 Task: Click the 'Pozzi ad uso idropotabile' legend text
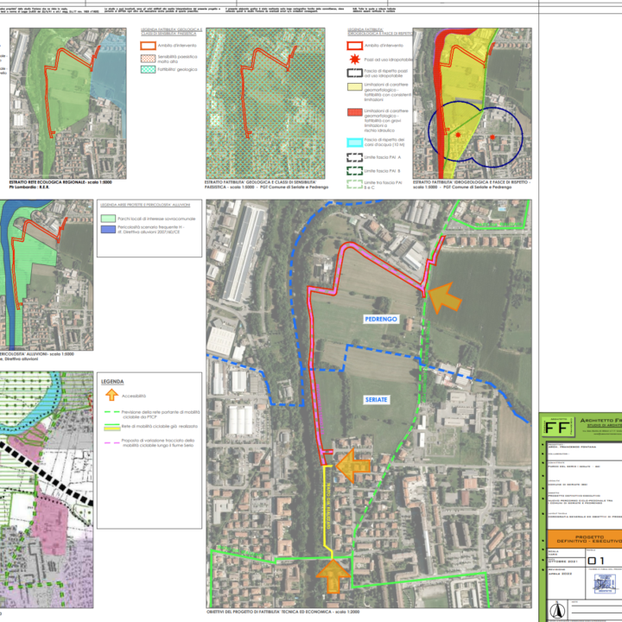(389, 60)
